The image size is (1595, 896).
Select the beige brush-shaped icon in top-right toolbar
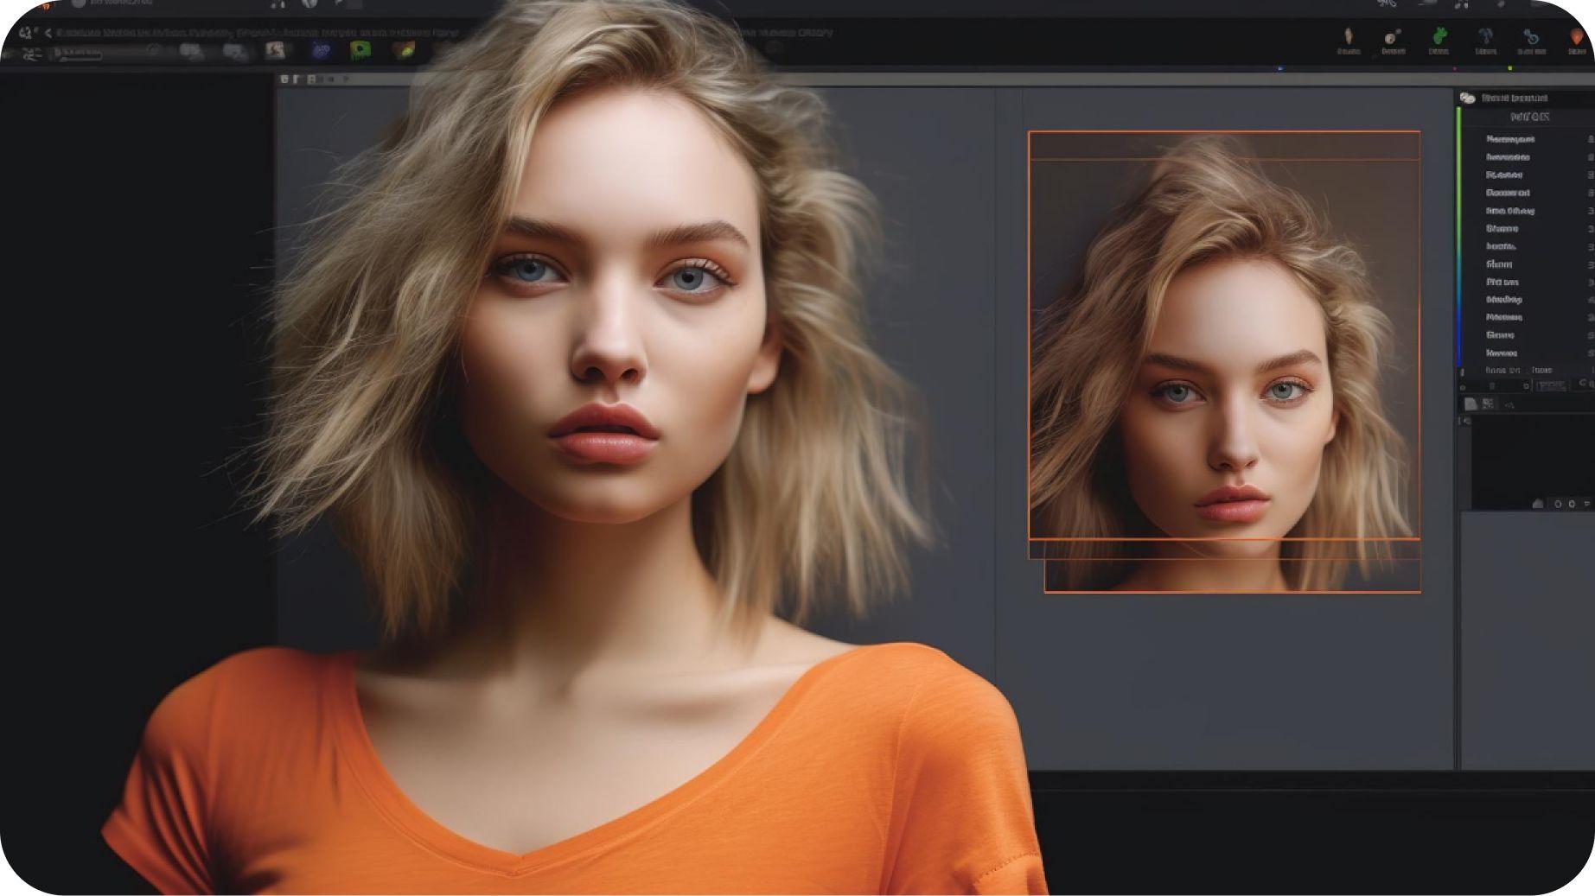click(1347, 37)
